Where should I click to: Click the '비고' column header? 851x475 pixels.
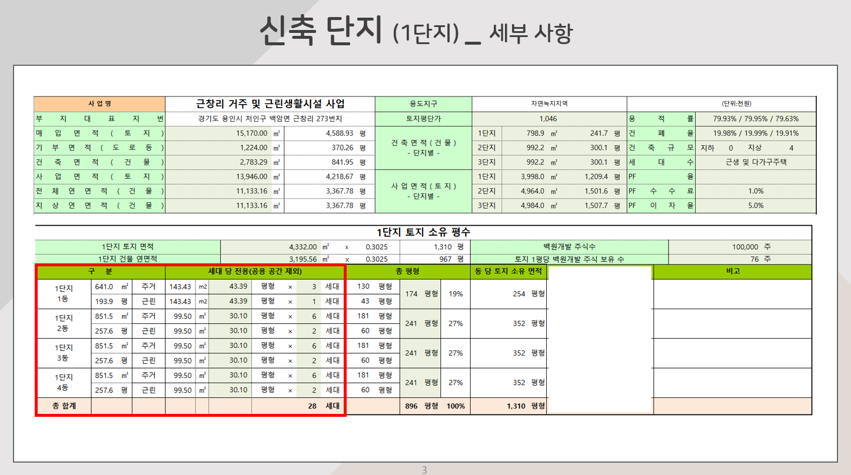733,272
